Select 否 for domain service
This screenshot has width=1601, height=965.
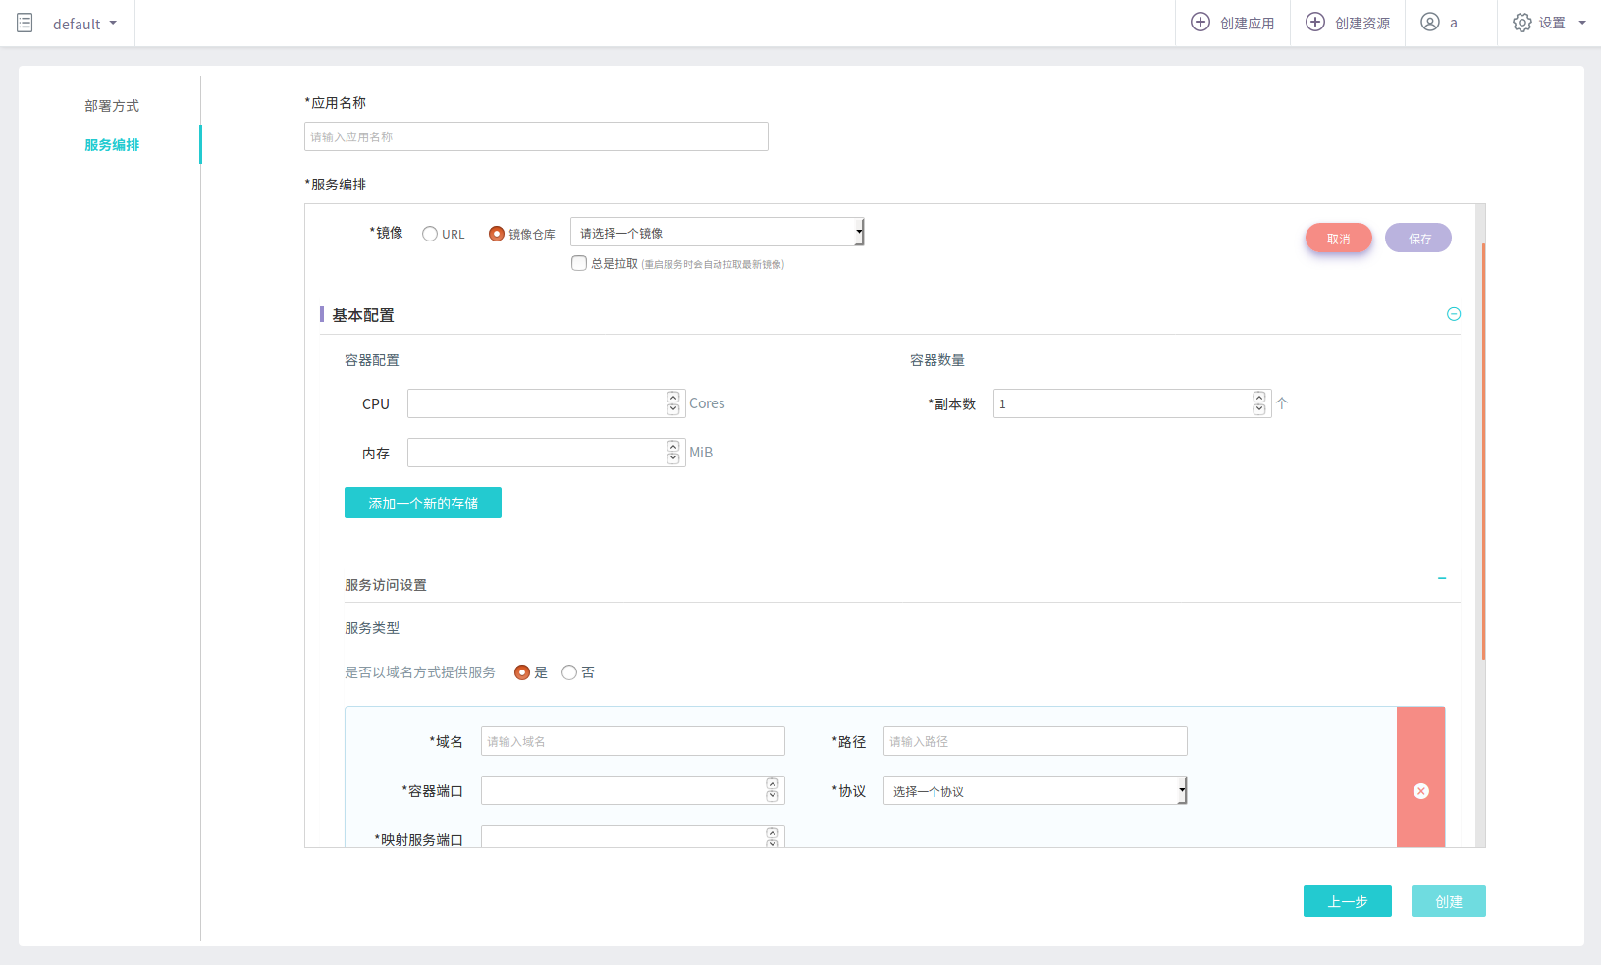(569, 672)
